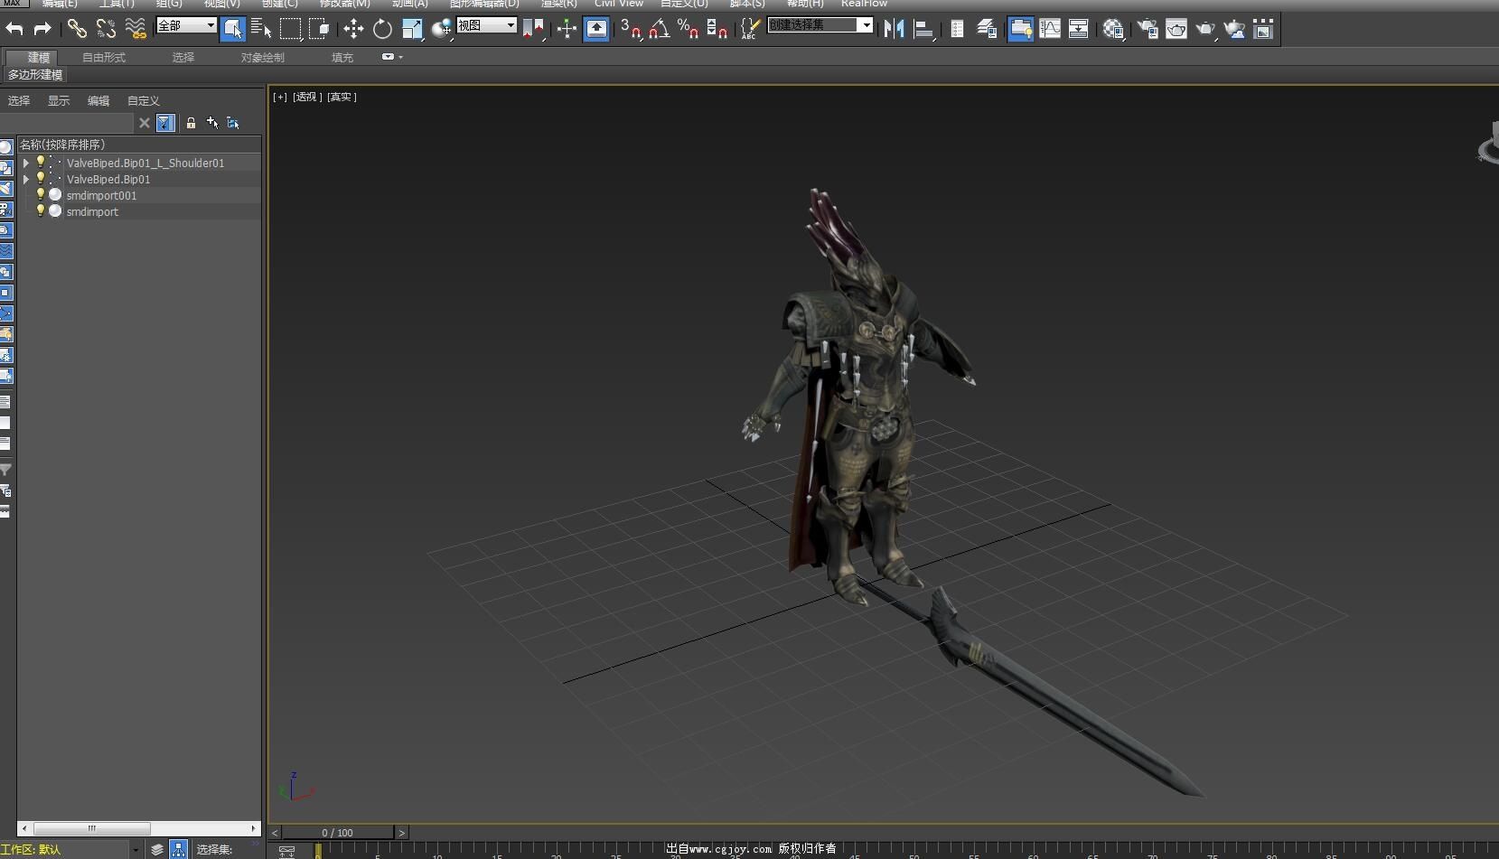
Task: Switch to the 对象绘制 ribbon tab
Action: pyautogui.click(x=262, y=57)
